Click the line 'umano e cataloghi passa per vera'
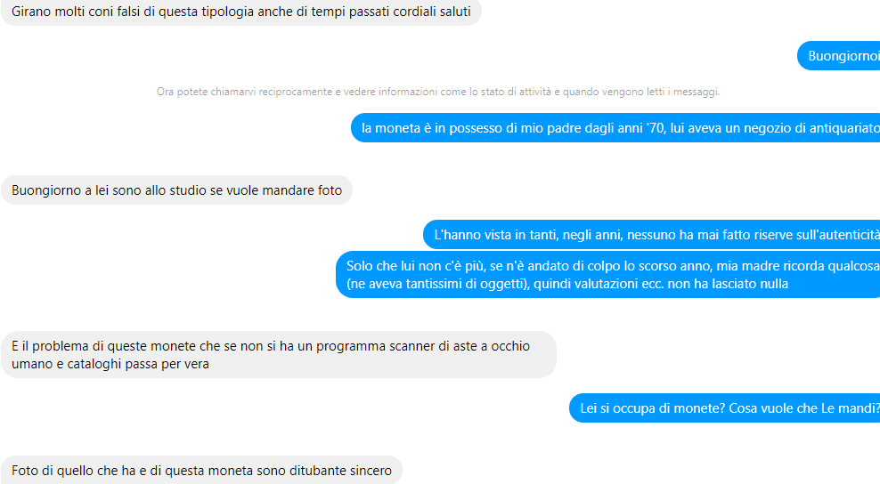 click(110, 364)
